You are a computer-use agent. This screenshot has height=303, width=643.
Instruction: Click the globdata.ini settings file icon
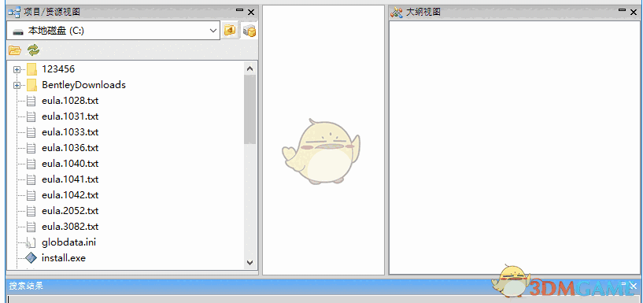point(31,242)
